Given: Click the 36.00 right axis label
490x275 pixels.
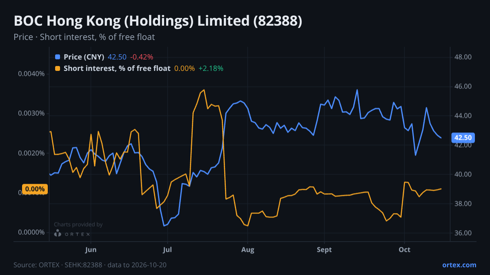Looking at the screenshot, I should 463,233.
